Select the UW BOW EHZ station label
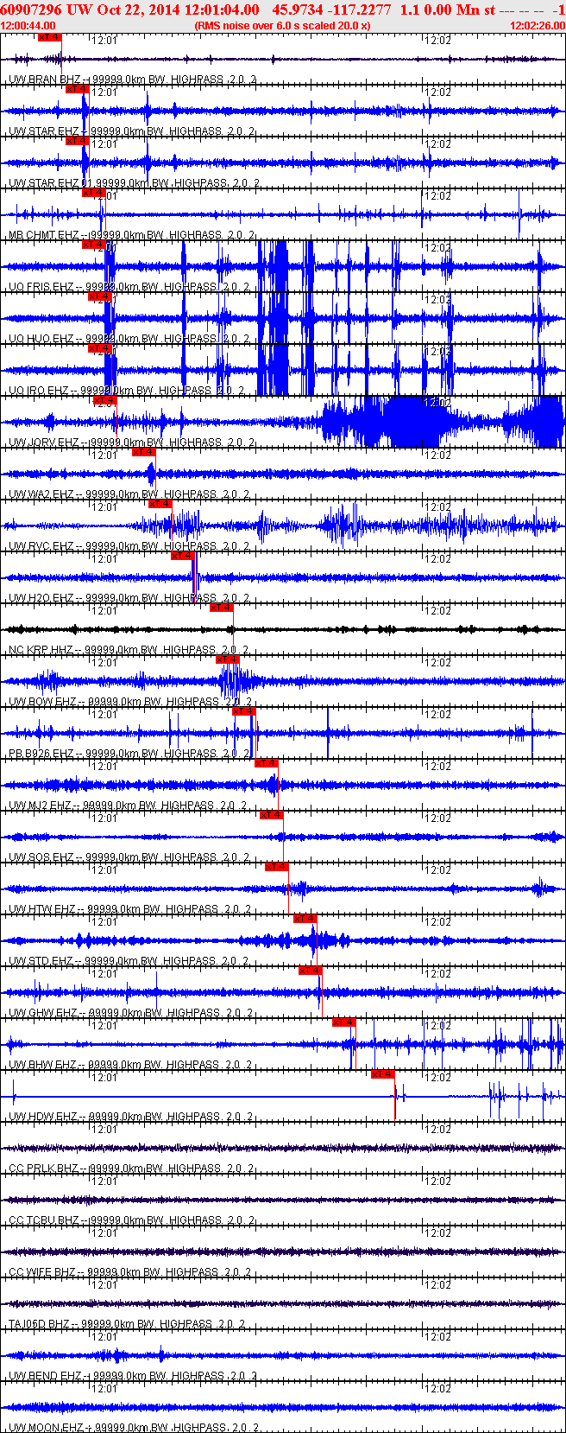The height and width of the screenshot is (1433, 566). pos(130,702)
